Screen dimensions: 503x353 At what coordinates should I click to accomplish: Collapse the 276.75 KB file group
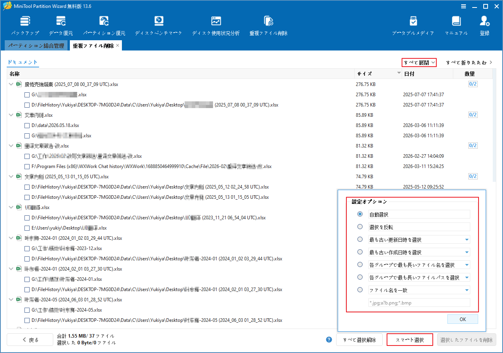11,84
